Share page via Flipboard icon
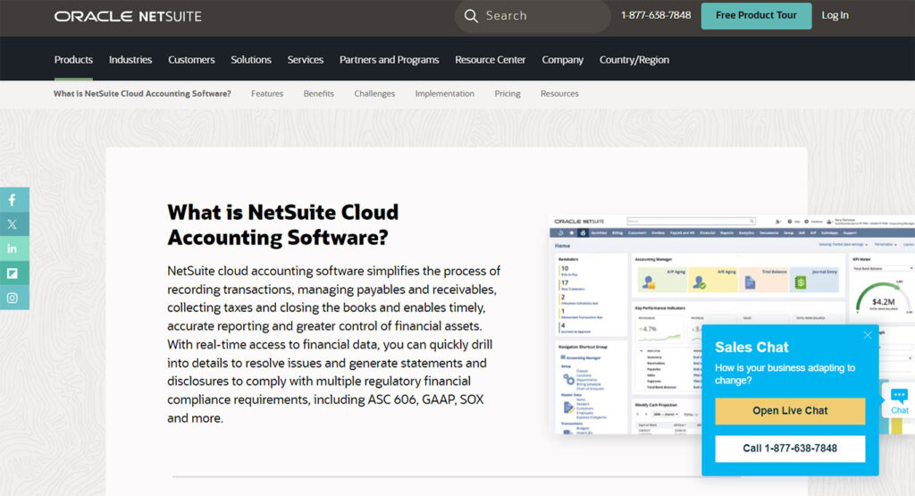The image size is (915, 496). click(x=13, y=273)
